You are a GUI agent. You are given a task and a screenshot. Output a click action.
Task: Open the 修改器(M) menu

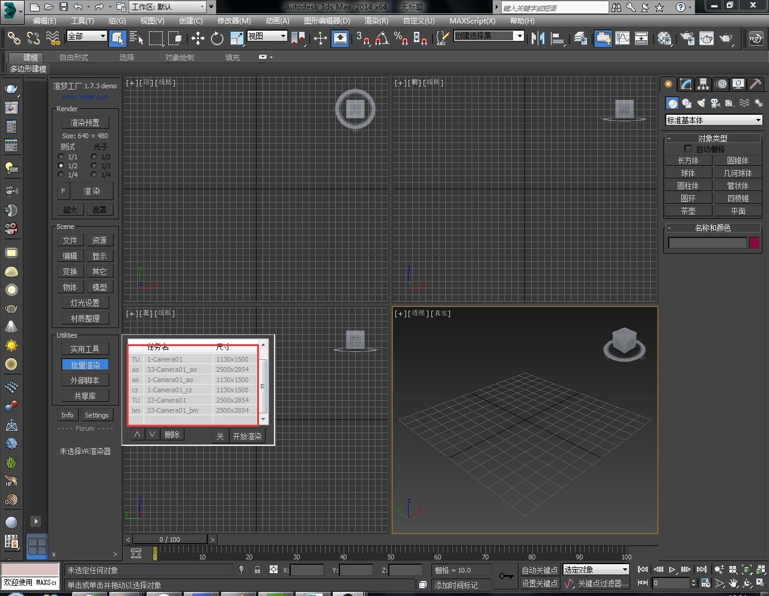(234, 20)
